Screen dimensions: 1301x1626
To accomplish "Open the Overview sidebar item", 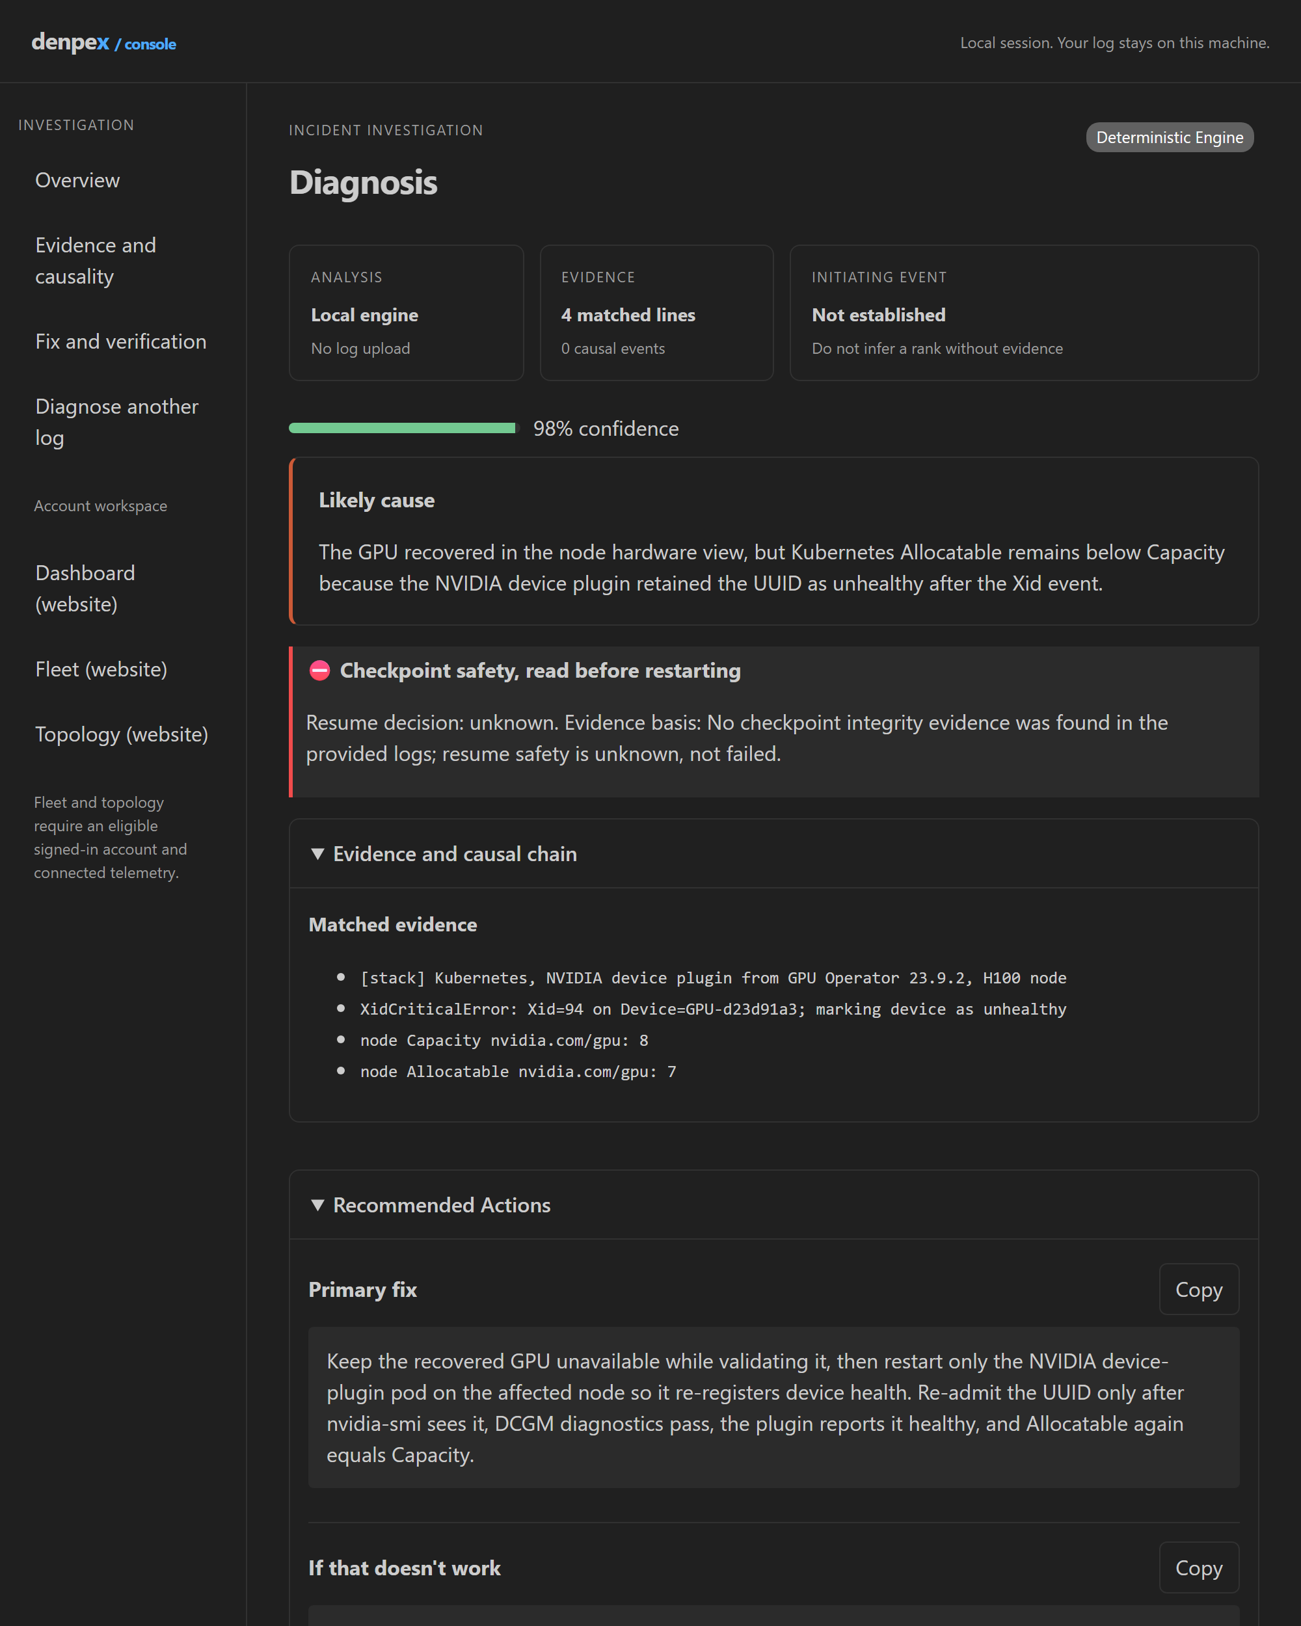I will click(77, 180).
